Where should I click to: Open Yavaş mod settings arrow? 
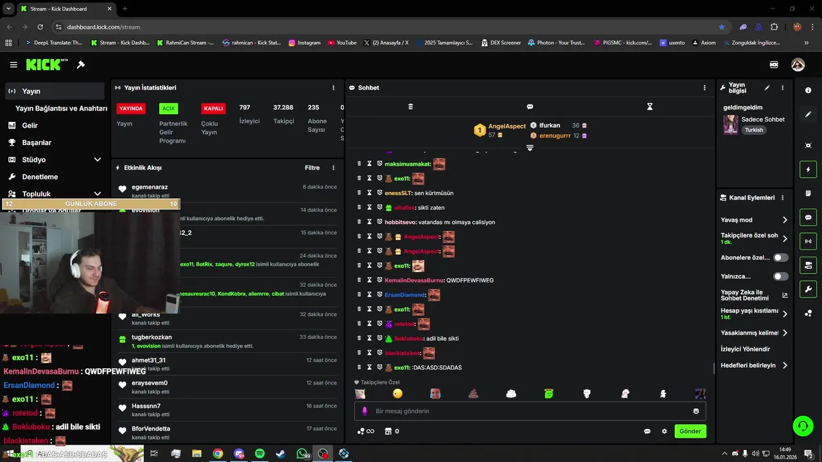pyautogui.click(x=785, y=220)
